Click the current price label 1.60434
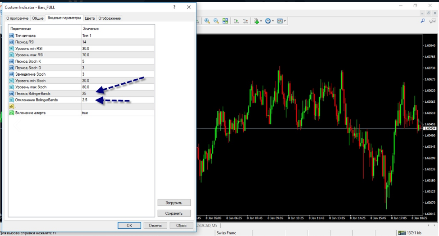Screen dimensions: 439x236 coord(430,128)
